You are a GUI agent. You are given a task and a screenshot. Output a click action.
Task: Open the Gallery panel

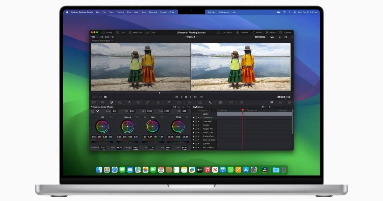pos(107,33)
